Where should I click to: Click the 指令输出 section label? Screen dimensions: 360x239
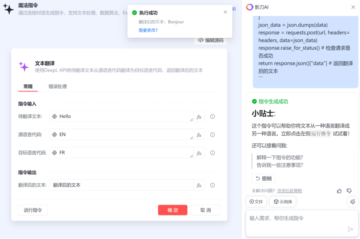tap(27, 172)
